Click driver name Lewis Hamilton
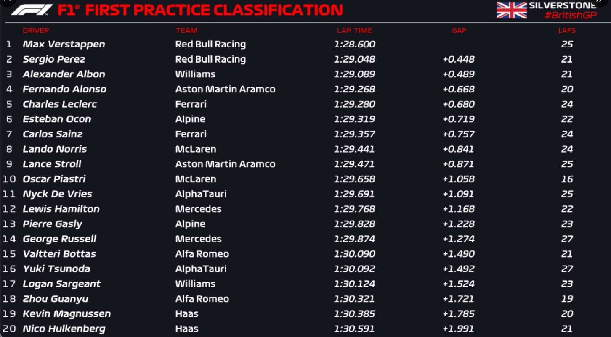This screenshot has width=611, height=337. [61, 209]
